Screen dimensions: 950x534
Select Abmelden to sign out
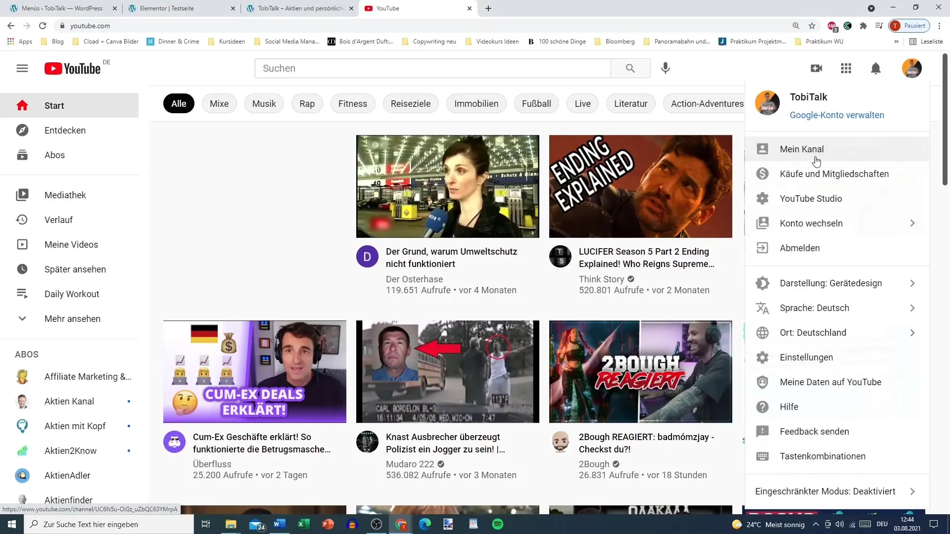(837, 248)
